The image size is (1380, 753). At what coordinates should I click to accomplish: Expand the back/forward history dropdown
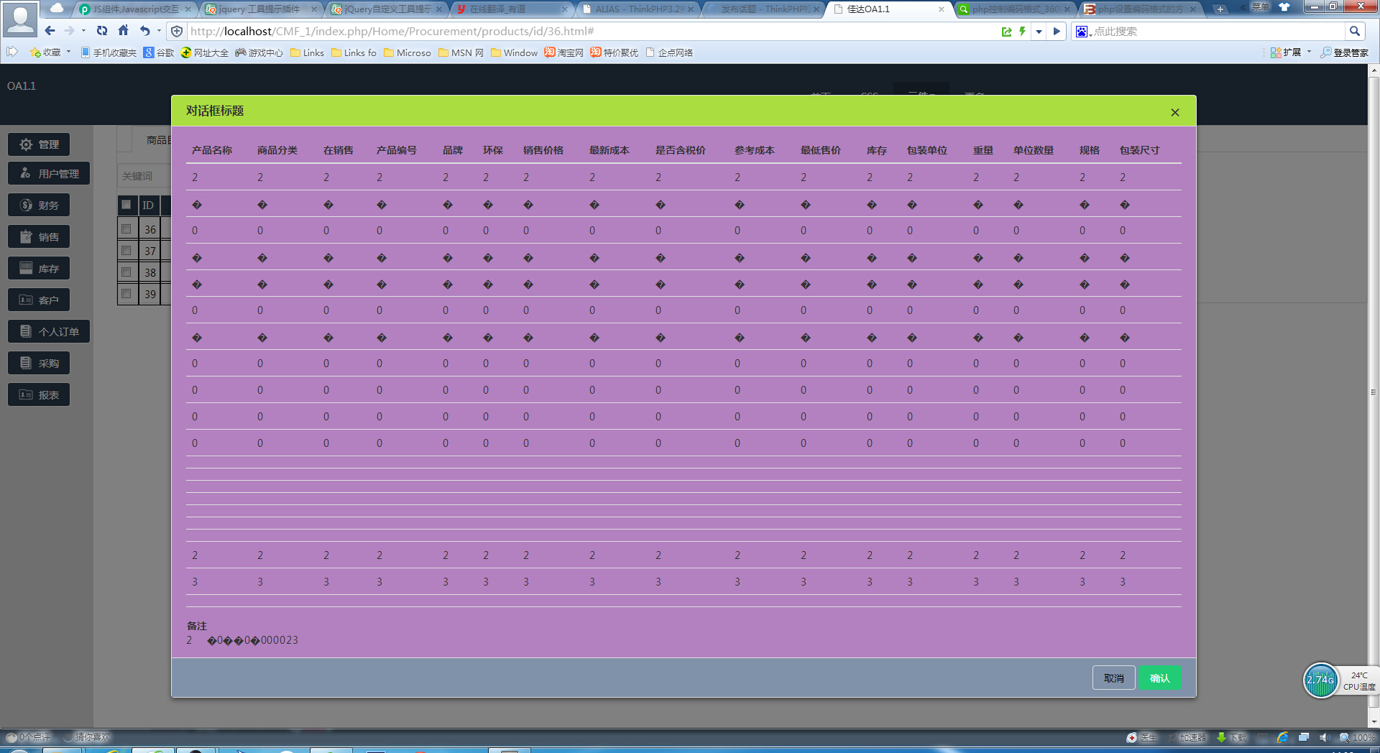83,31
